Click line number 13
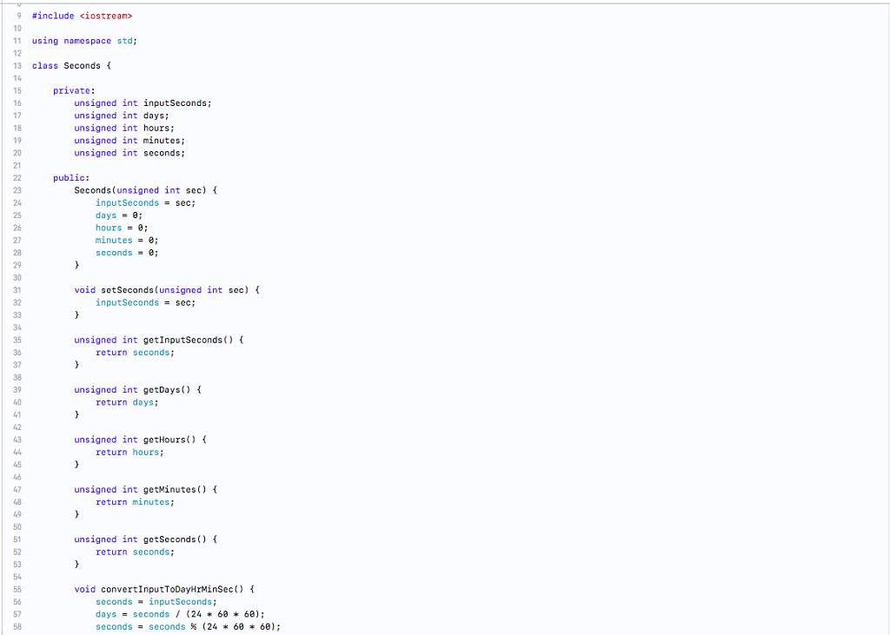This screenshot has width=890, height=635. 17,65
